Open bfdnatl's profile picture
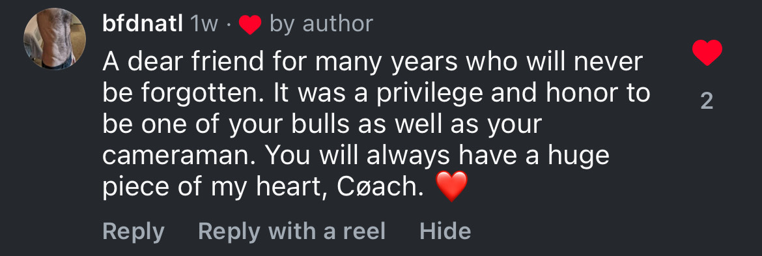The width and height of the screenshot is (762, 256). pos(55,39)
